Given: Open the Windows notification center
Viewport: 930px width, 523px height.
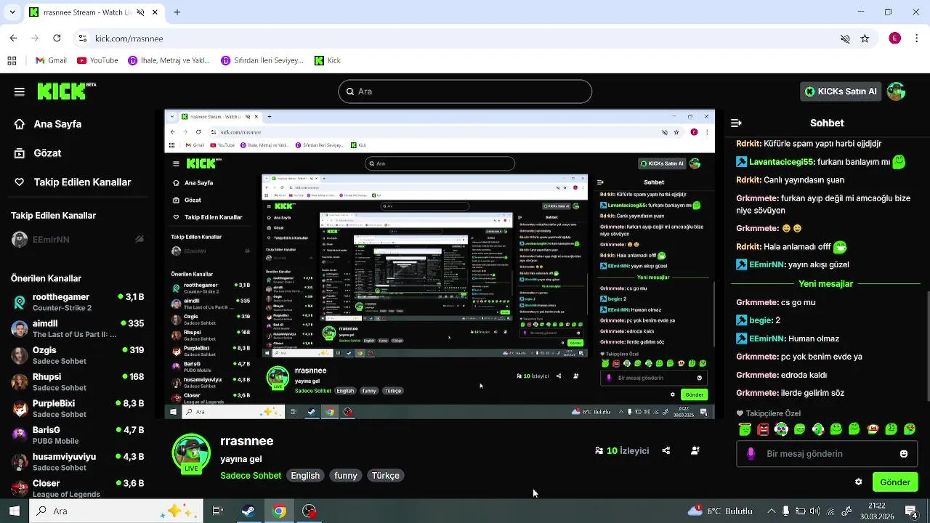Looking at the screenshot, I should click(x=910, y=511).
